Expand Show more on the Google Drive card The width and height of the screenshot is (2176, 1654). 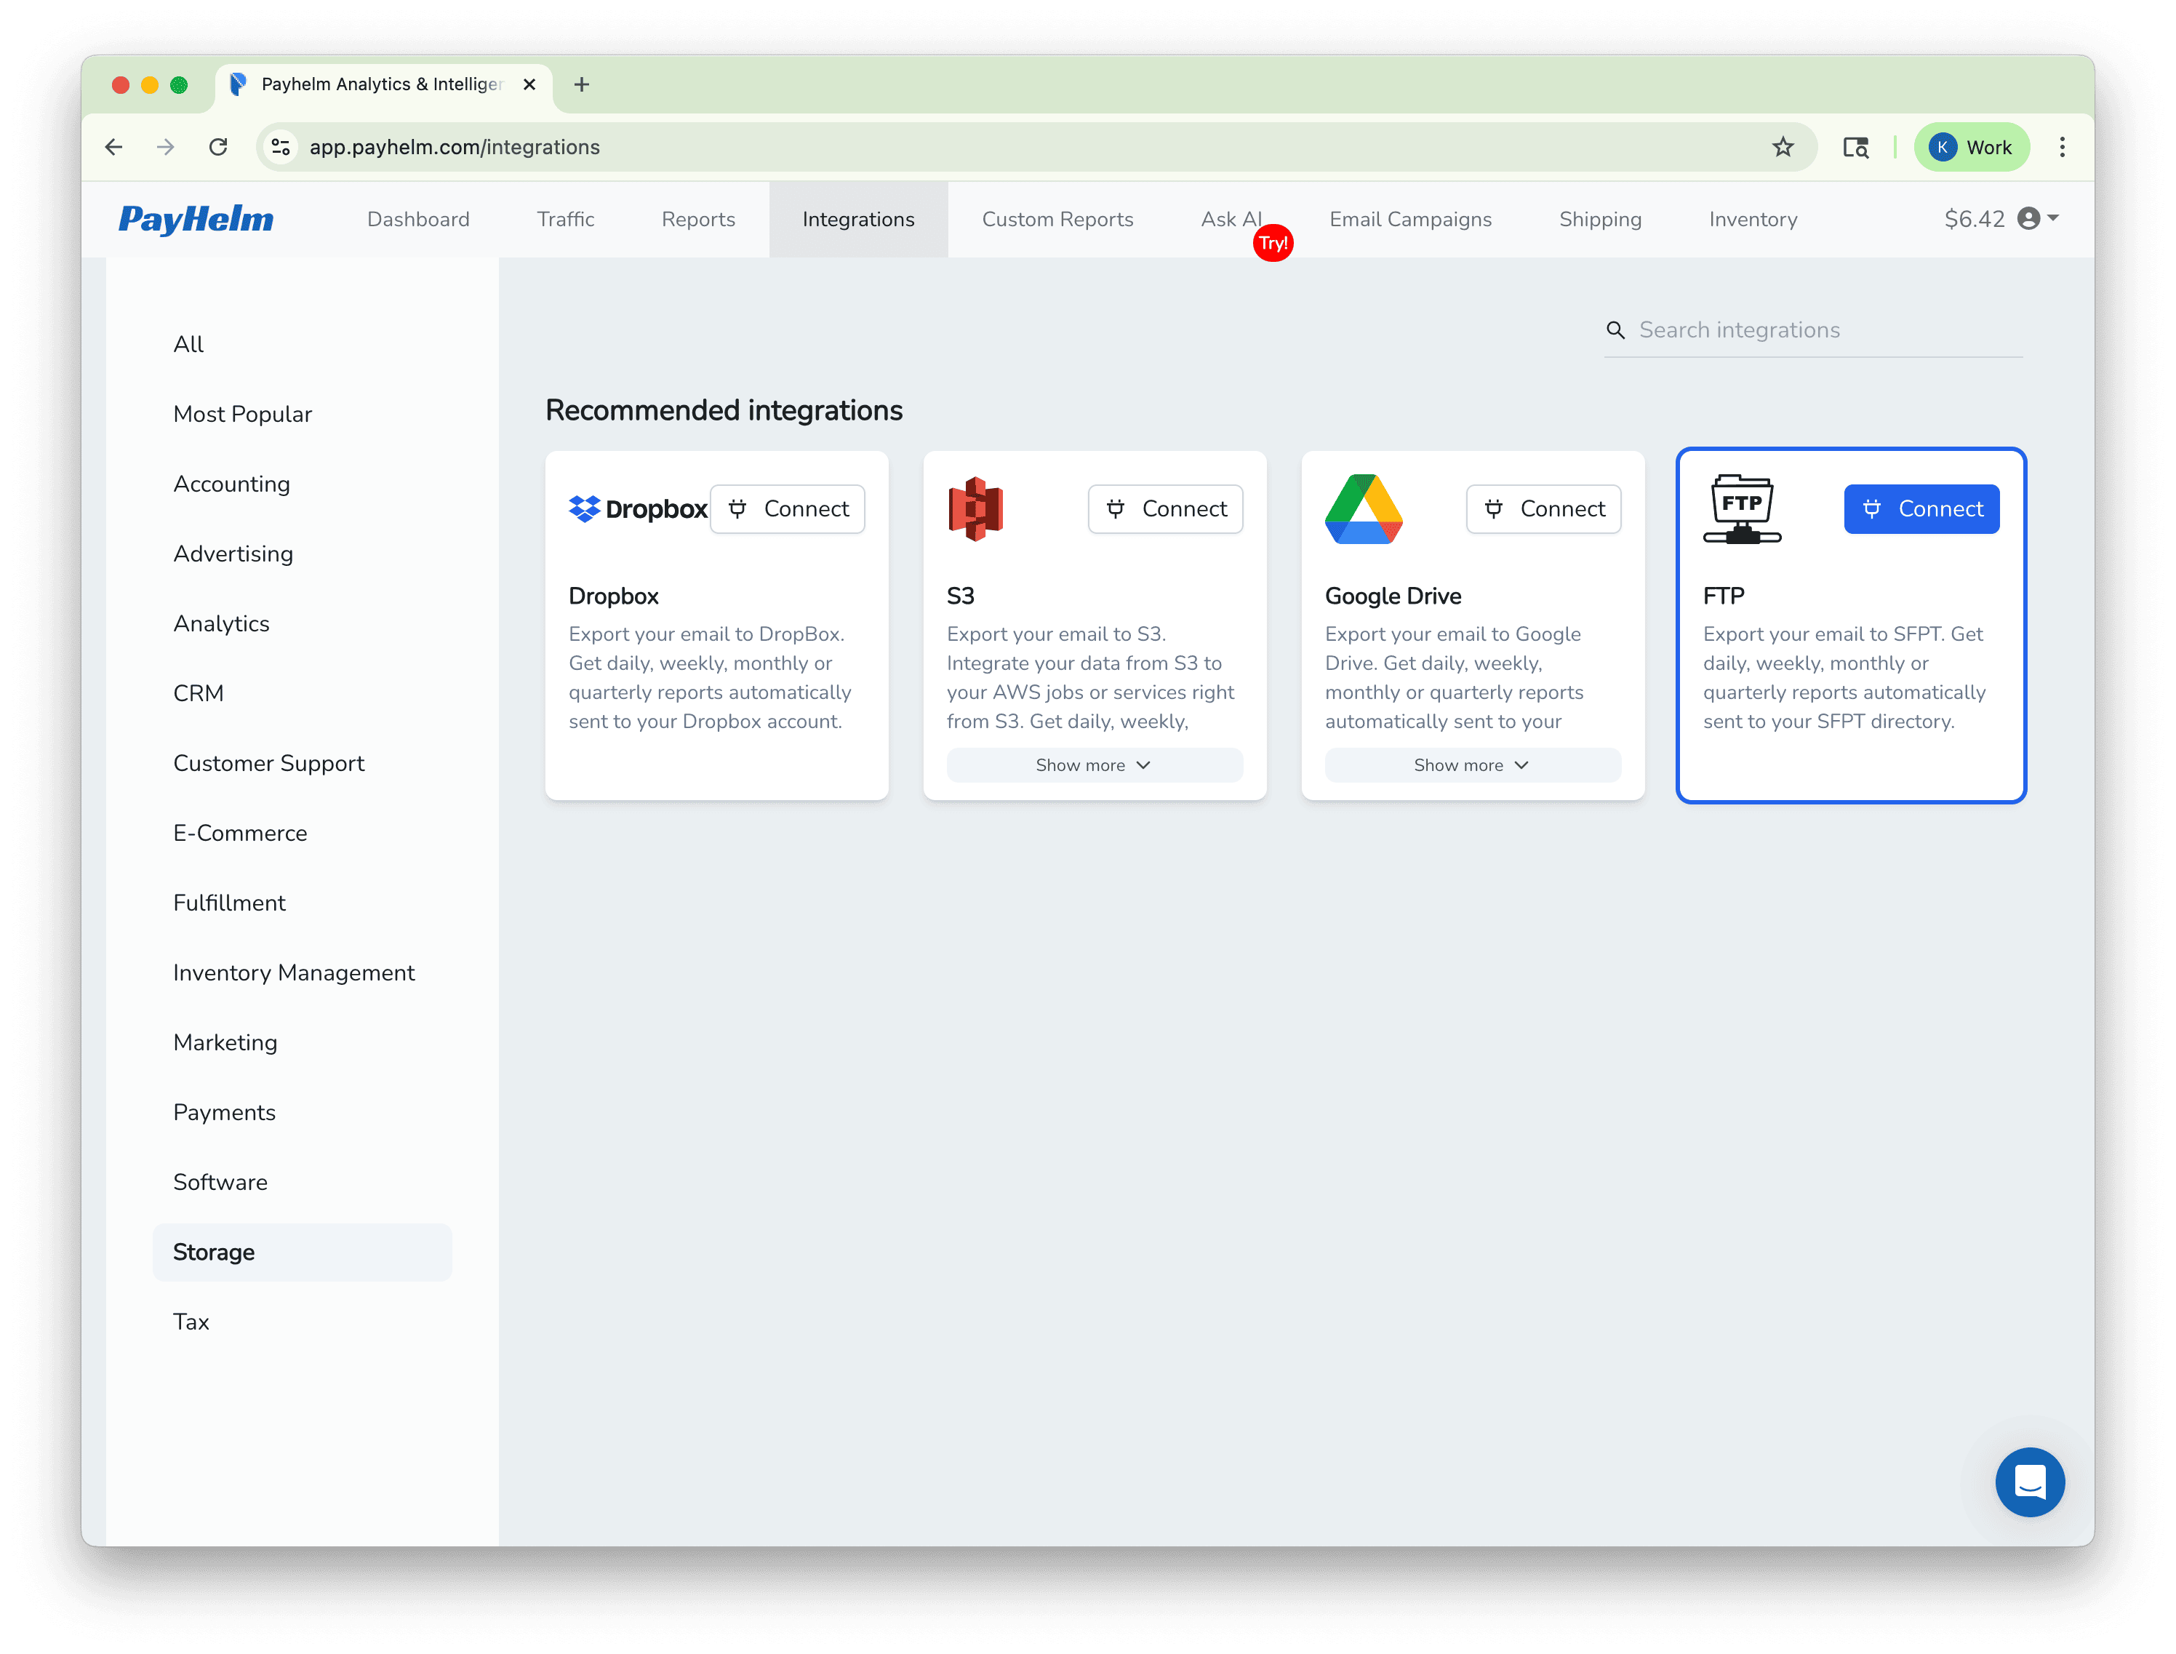(1472, 765)
